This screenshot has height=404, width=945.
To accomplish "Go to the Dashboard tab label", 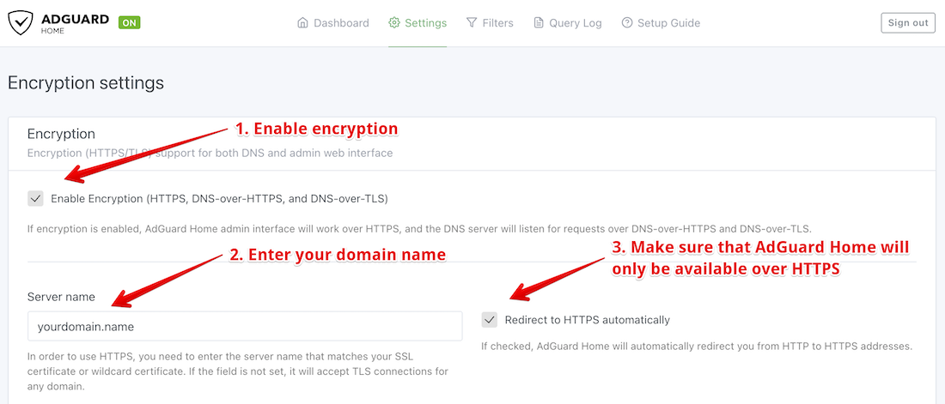I will 341,23.
